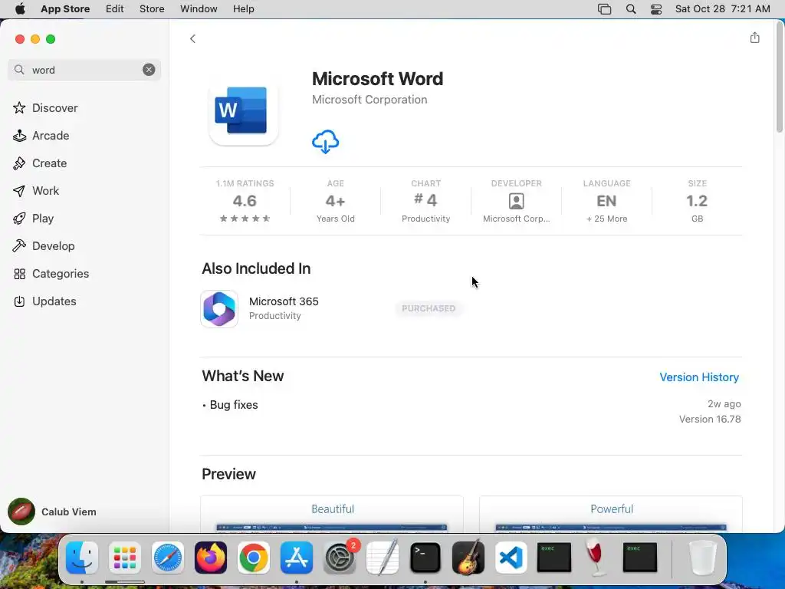
Task: Open the Microsoft 365 bundle icon
Action: (x=219, y=309)
